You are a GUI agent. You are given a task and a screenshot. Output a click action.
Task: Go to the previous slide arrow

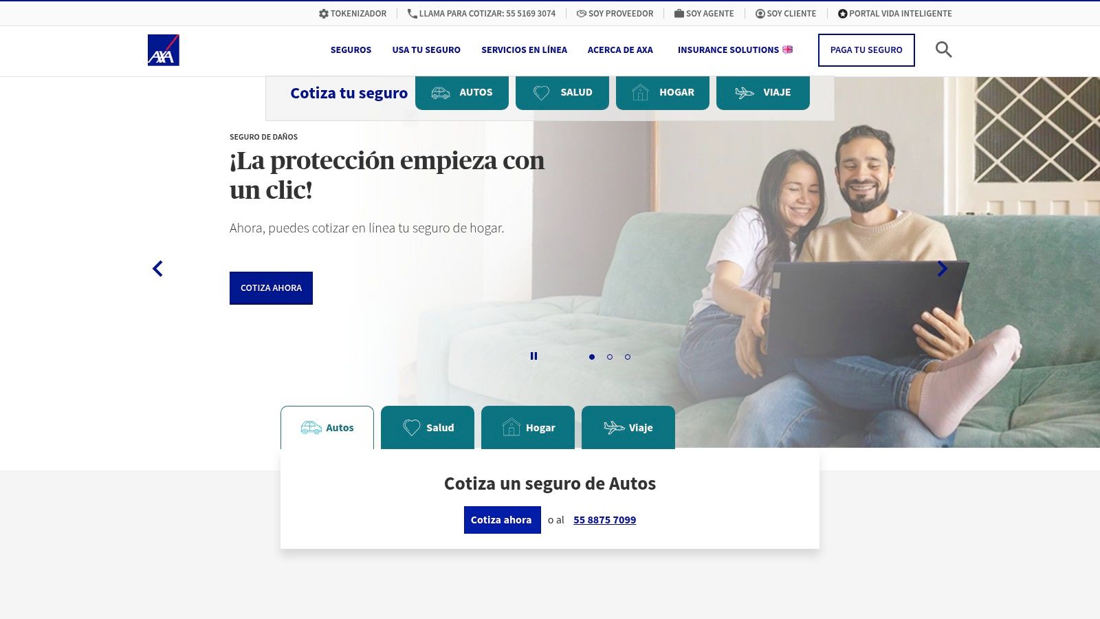[157, 269]
